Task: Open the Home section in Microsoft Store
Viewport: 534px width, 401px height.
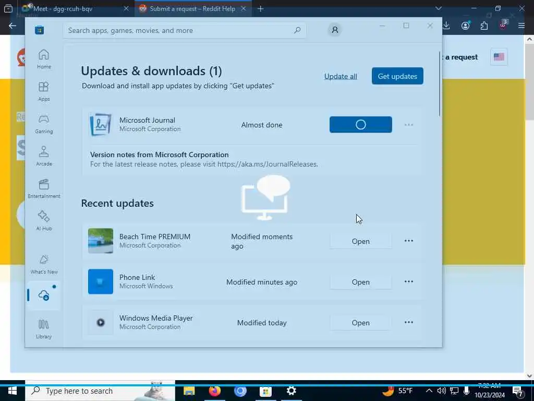Action: pos(44,58)
